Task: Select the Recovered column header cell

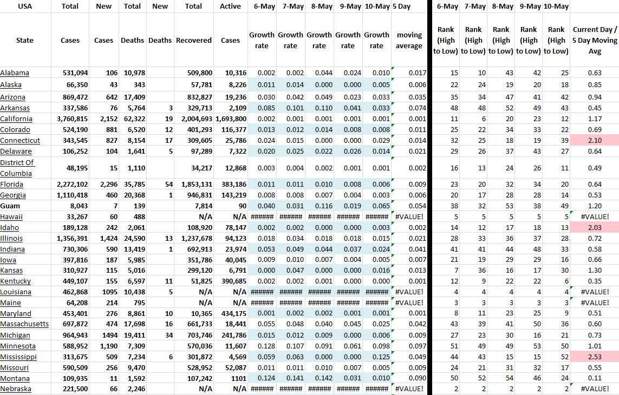Action: pos(194,40)
